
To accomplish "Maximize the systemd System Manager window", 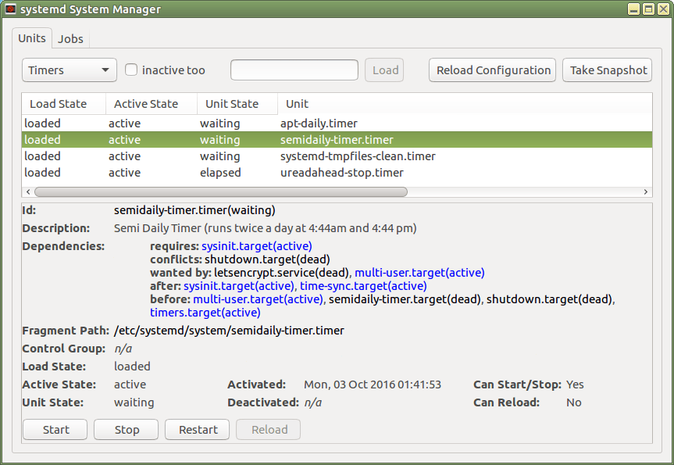I will pos(648,9).
